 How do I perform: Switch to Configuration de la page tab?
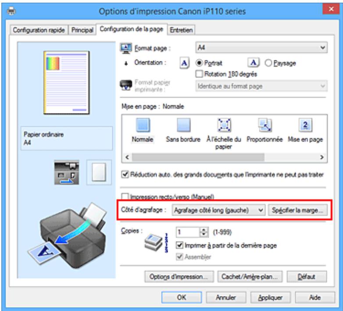132,29
